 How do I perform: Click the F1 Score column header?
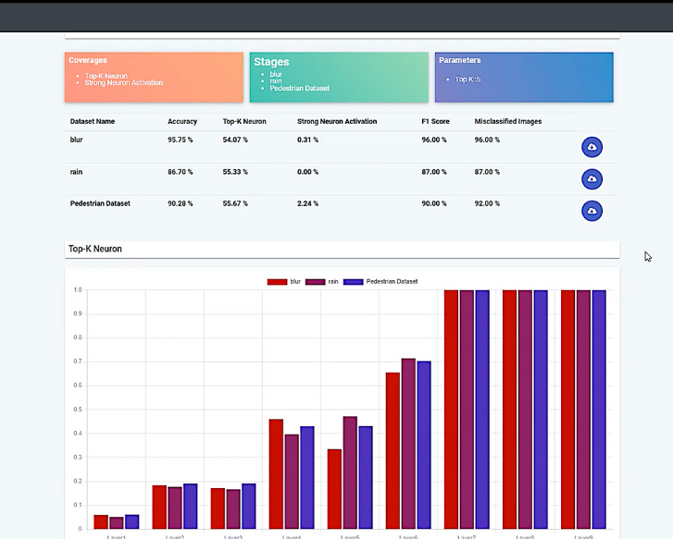436,121
